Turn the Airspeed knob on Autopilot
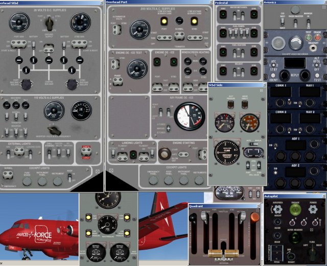This screenshot has width=327, height=266. point(277,209)
